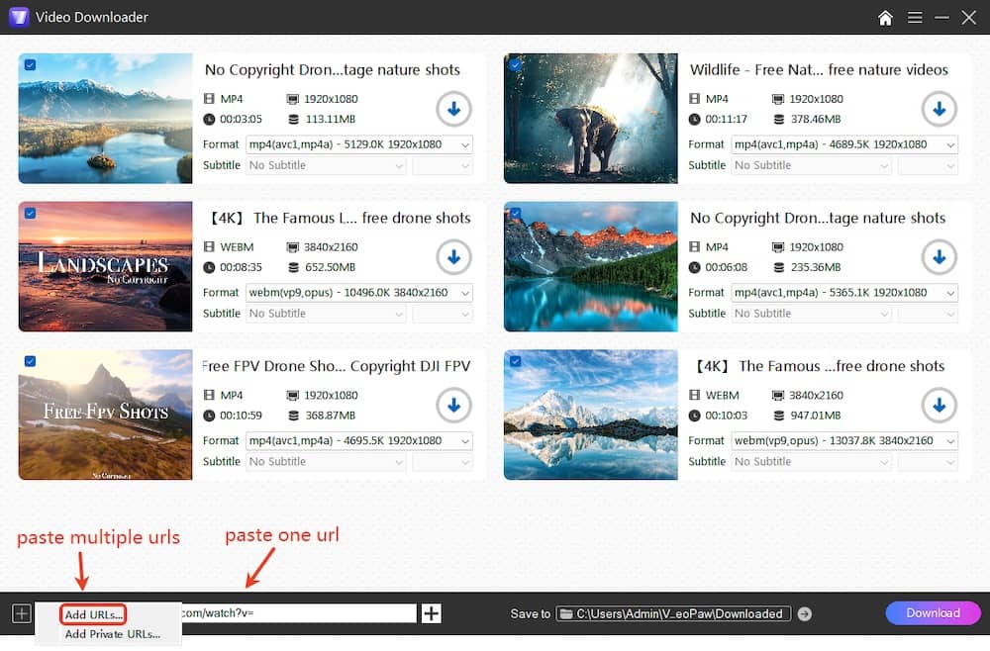
Task: Uncheck the Wildlife elephant video checkbox
Action: click(515, 64)
